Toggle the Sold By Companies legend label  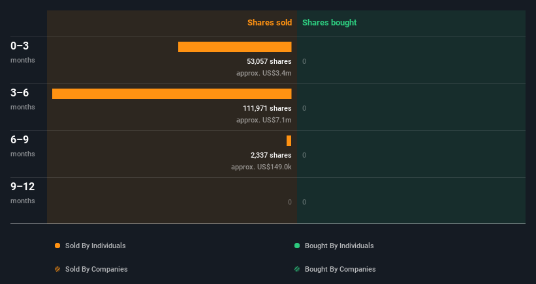point(97,269)
